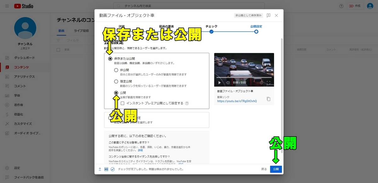
Task: Select the 限定公開 radio button
Action: point(116,81)
